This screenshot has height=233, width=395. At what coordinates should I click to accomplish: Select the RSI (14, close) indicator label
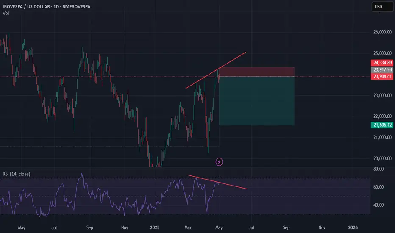17,174
